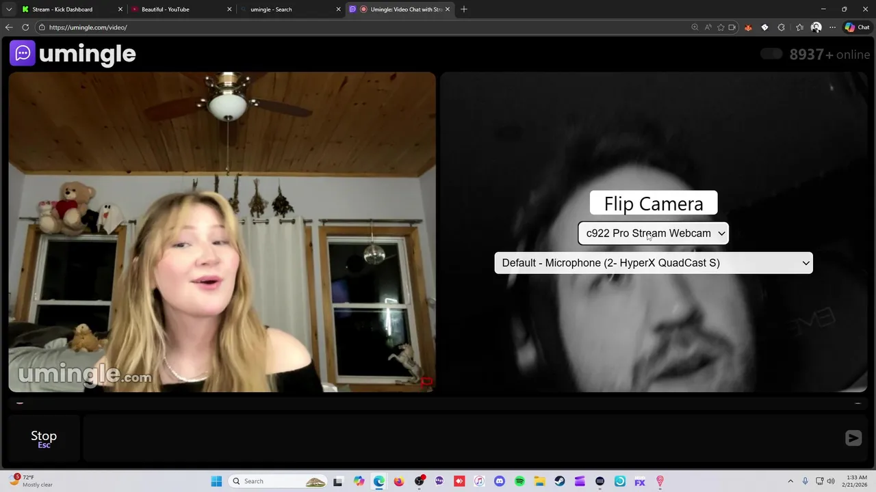The height and width of the screenshot is (492, 876).
Task: Open the Windows Start menu
Action: pos(216,481)
